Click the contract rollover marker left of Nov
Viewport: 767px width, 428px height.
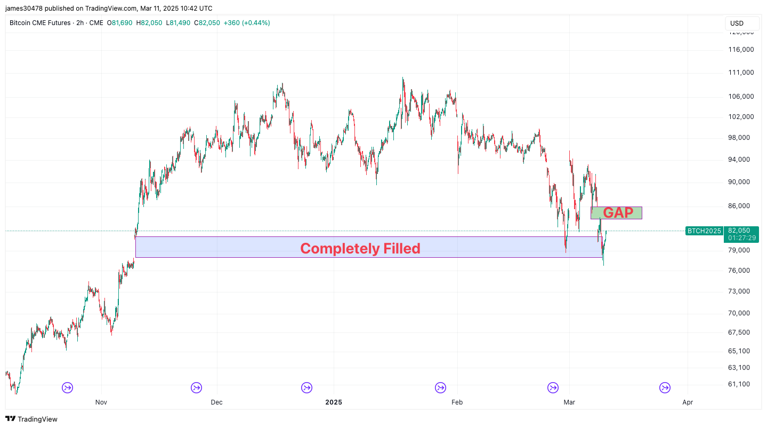[68, 387]
